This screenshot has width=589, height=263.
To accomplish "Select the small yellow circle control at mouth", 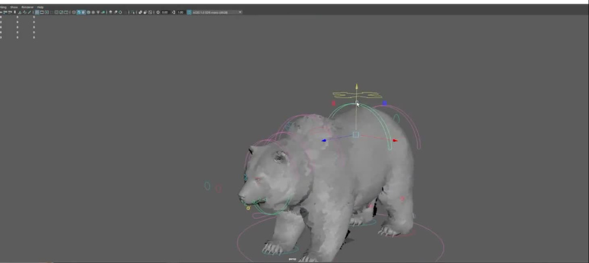I will click(248, 208).
